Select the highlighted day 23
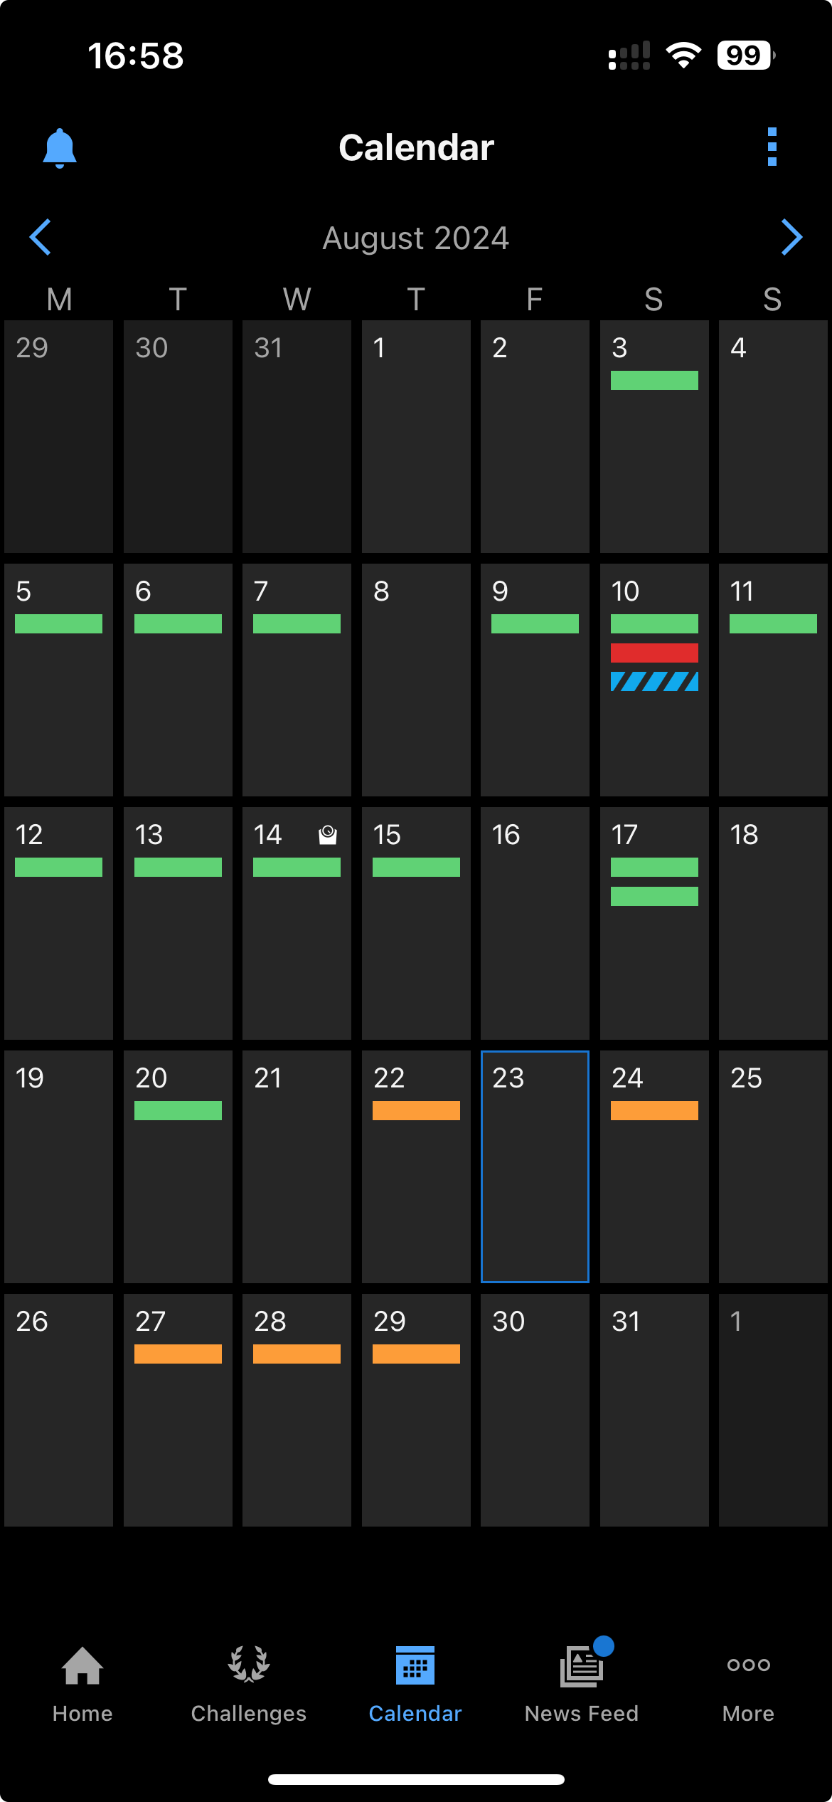The height and width of the screenshot is (1802, 832). pos(535,1166)
